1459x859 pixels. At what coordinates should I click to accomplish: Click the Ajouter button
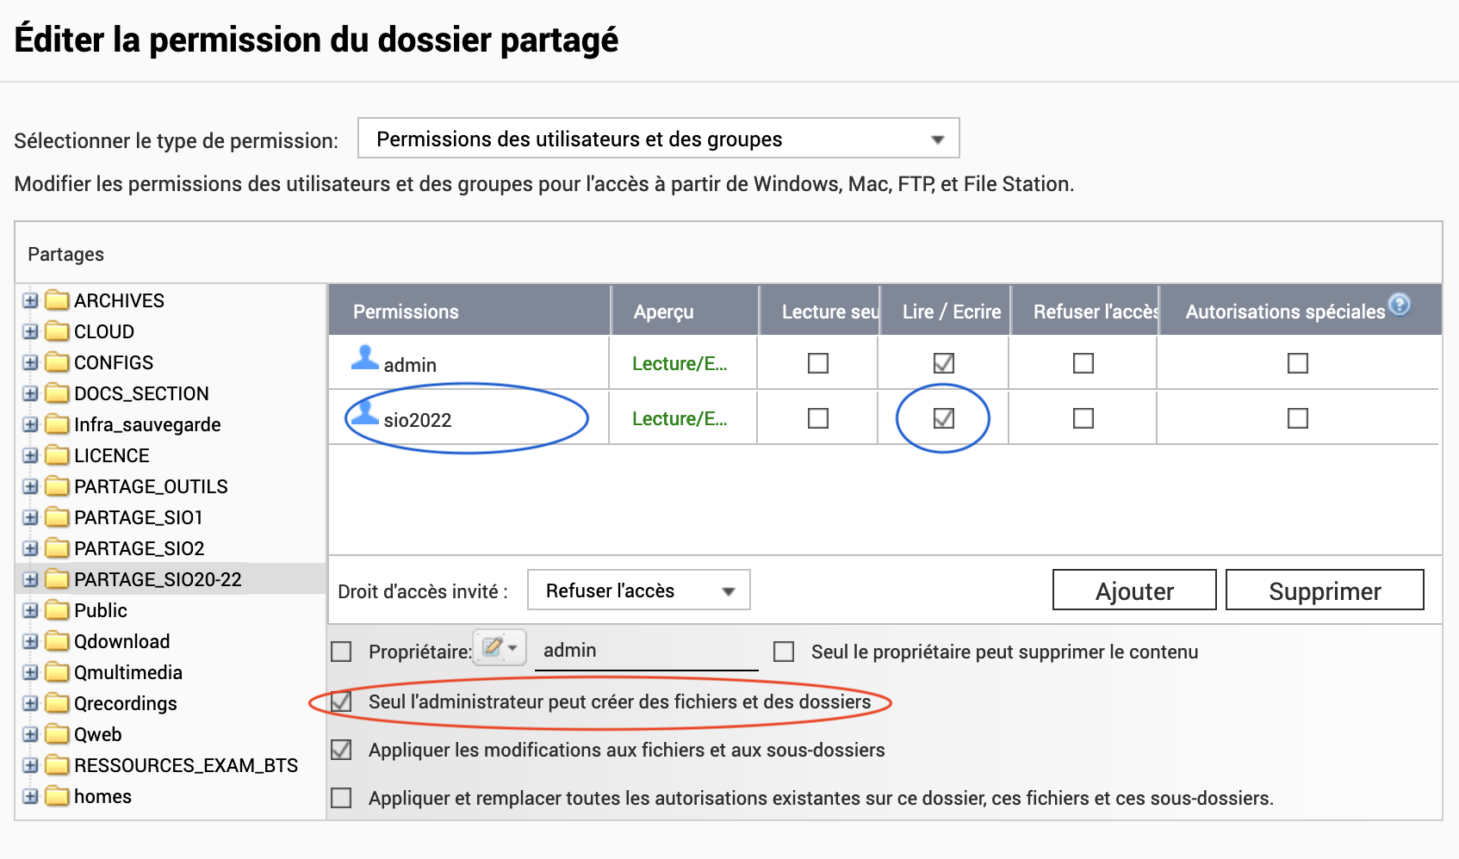(x=1134, y=590)
